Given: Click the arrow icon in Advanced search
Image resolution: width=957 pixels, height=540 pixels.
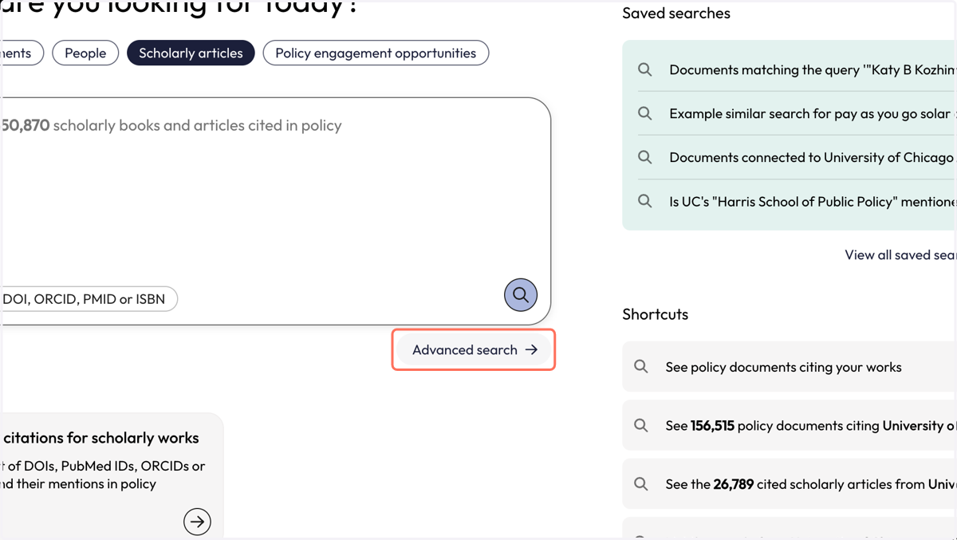Looking at the screenshot, I should tap(532, 349).
